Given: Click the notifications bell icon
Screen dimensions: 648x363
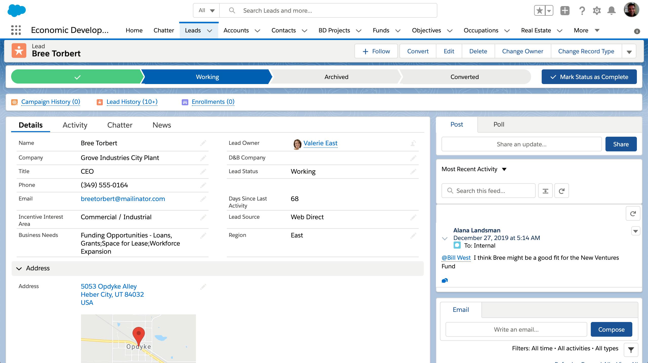Looking at the screenshot, I should [612, 11].
